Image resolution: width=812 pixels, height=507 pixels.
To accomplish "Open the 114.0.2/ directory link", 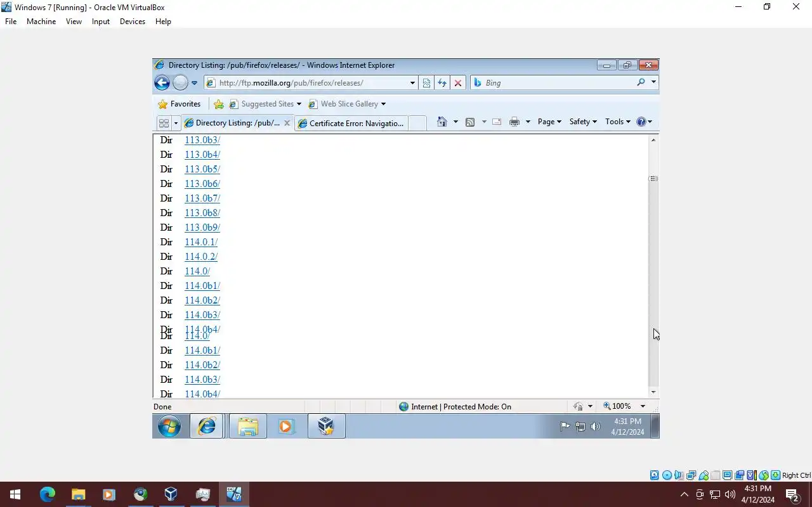I will 201,257.
